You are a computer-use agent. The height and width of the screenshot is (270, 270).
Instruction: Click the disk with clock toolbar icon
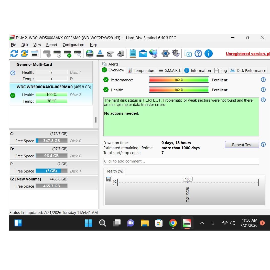point(57,53)
